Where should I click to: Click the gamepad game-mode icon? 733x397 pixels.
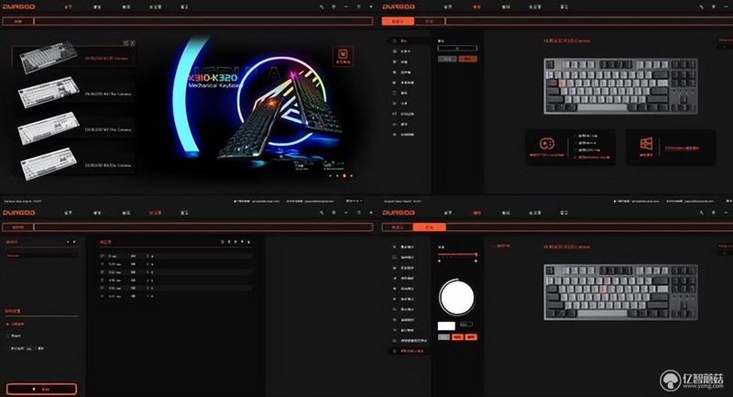coord(546,144)
